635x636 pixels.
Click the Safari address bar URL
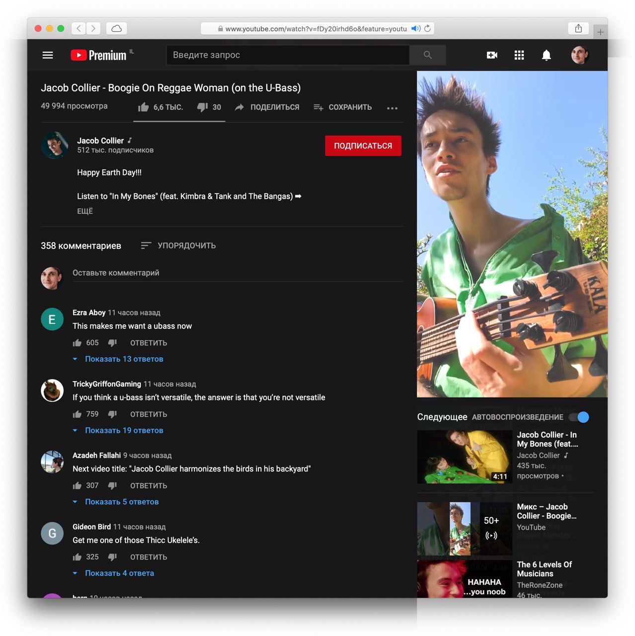click(316, 29)
